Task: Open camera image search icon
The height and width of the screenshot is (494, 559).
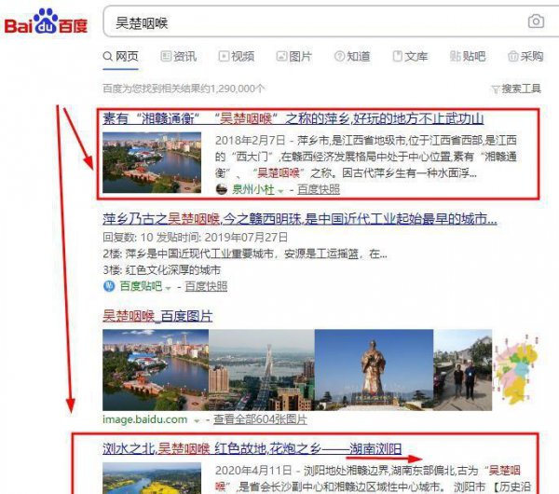Action: [536, 21]
